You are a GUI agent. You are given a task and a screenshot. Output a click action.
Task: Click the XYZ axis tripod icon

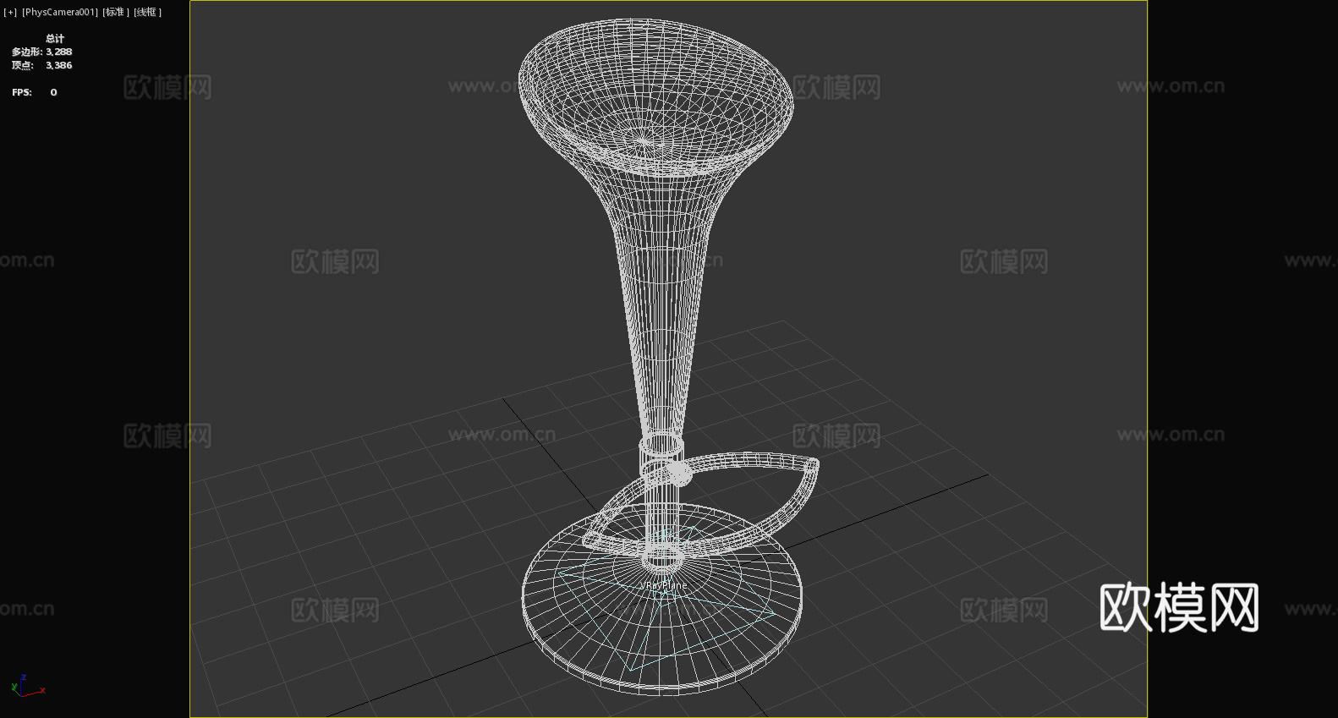[x=28, y=686]
